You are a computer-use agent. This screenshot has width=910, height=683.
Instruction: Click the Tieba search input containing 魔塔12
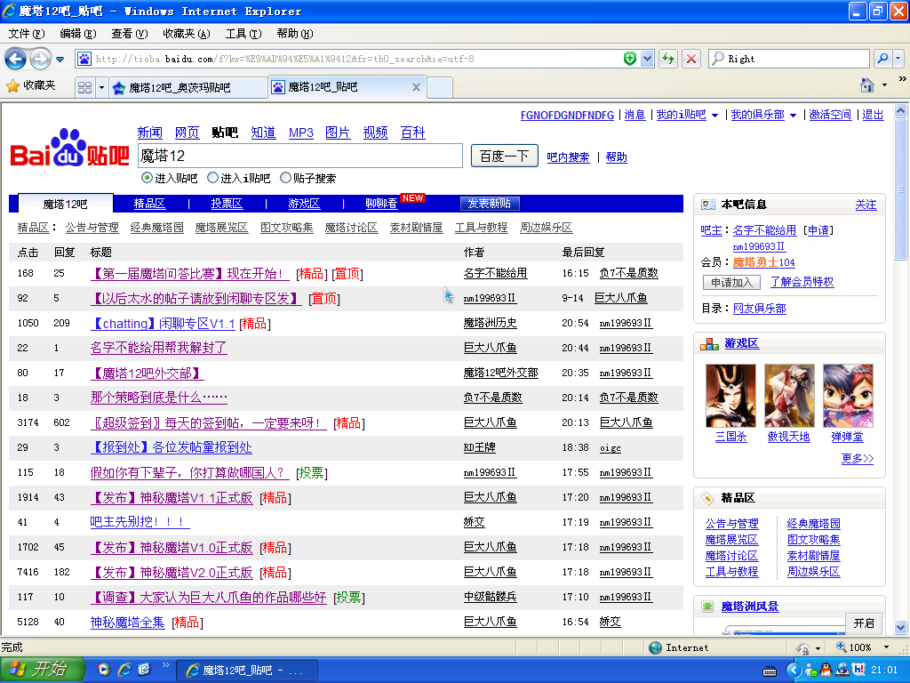pos(300,156)
